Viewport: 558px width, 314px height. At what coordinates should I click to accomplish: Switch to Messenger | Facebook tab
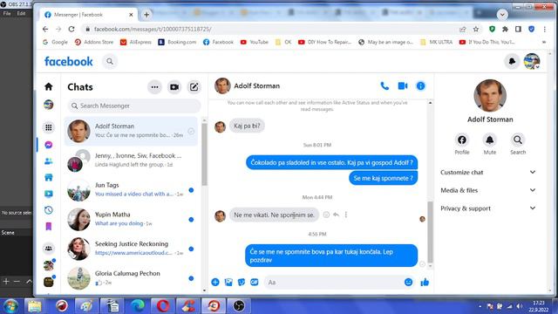pos(88,15)
